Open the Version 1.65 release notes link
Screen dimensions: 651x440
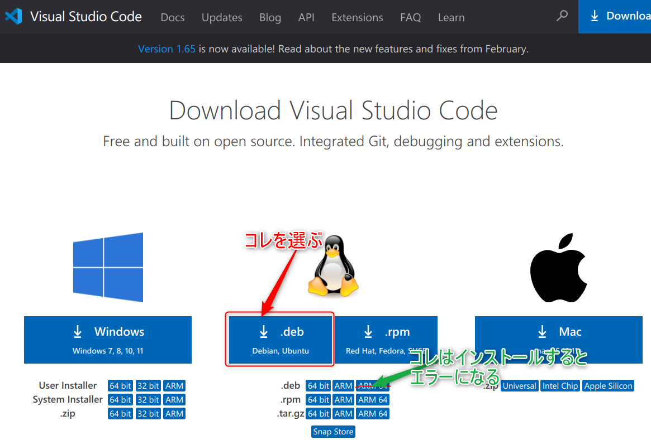coord(167,49)
